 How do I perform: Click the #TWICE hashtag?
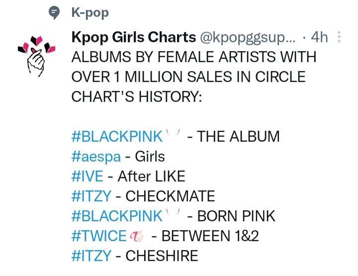click(x=99, y=236)
